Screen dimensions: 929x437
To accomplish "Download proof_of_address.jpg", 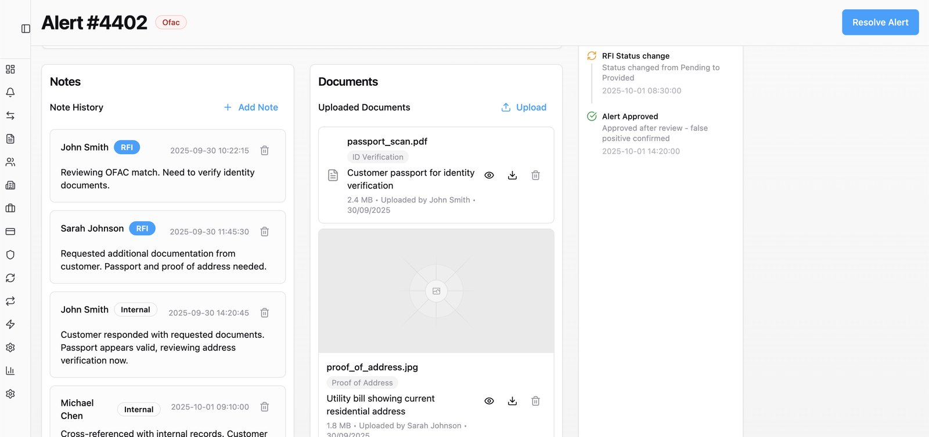I will 512,401.
